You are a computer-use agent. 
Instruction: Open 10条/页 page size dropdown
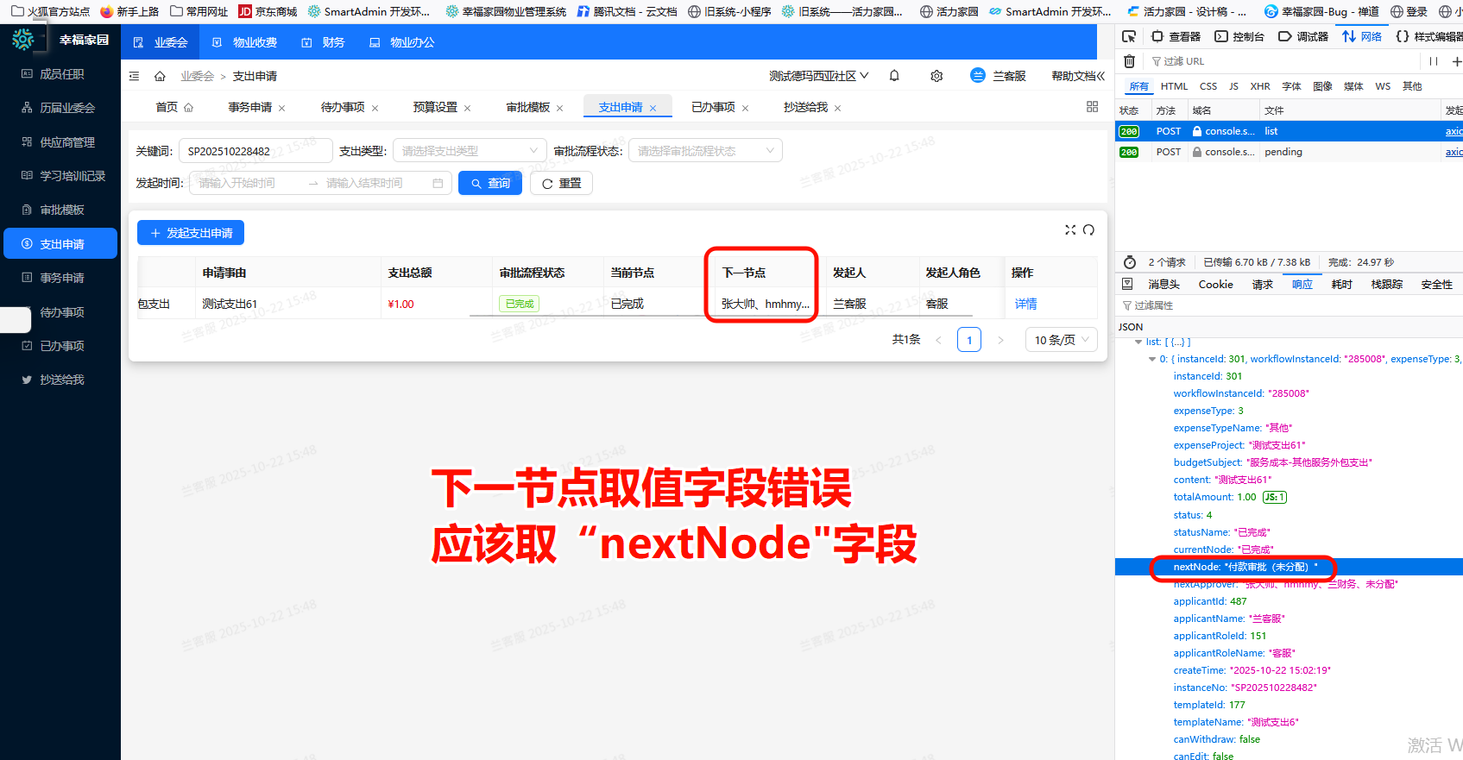[1062, 340]
